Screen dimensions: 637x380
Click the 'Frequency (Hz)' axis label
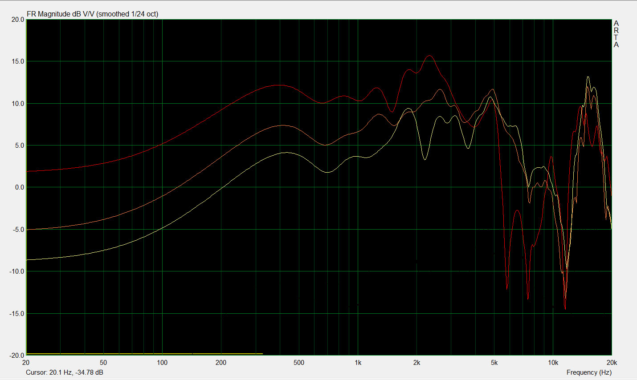tap(589, 372)
